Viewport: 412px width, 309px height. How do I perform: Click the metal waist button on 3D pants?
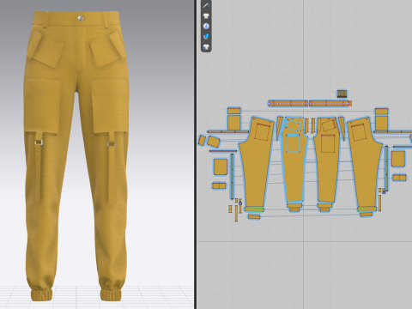click(x=80, y=18)
